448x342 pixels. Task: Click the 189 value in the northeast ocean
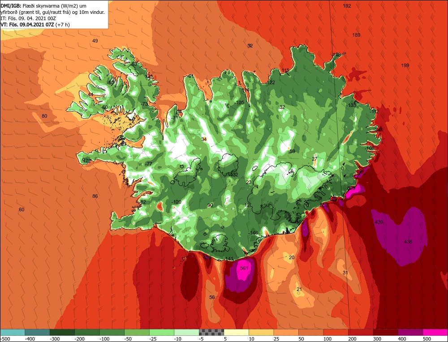coord(356,35)
